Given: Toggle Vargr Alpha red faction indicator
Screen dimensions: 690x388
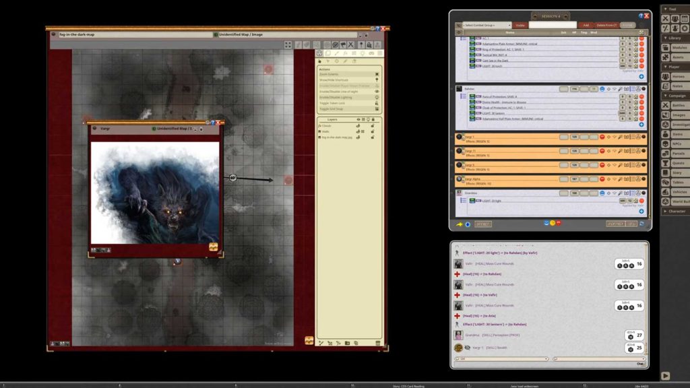Looking at the screenshot, I should 602,179.
